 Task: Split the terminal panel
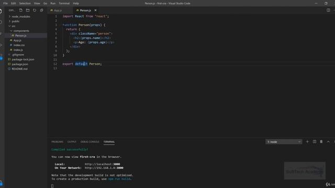314,142
